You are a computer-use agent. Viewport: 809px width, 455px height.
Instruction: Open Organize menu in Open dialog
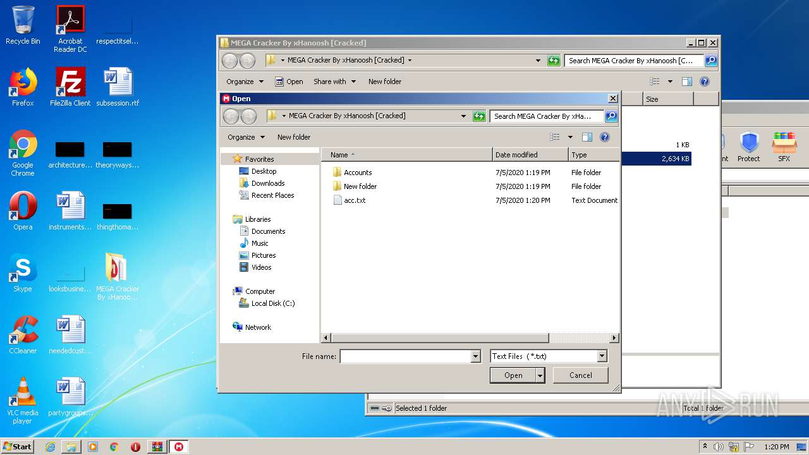tap(246, 137)
